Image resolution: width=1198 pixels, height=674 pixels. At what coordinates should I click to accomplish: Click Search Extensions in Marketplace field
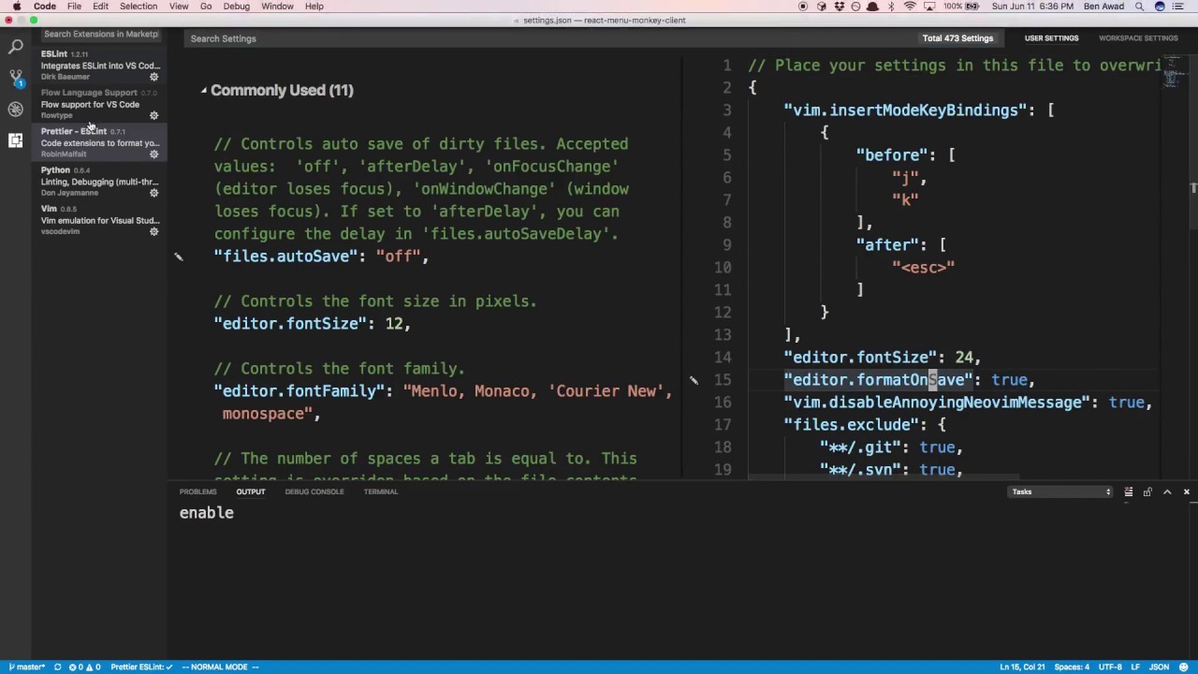[101, 34]
